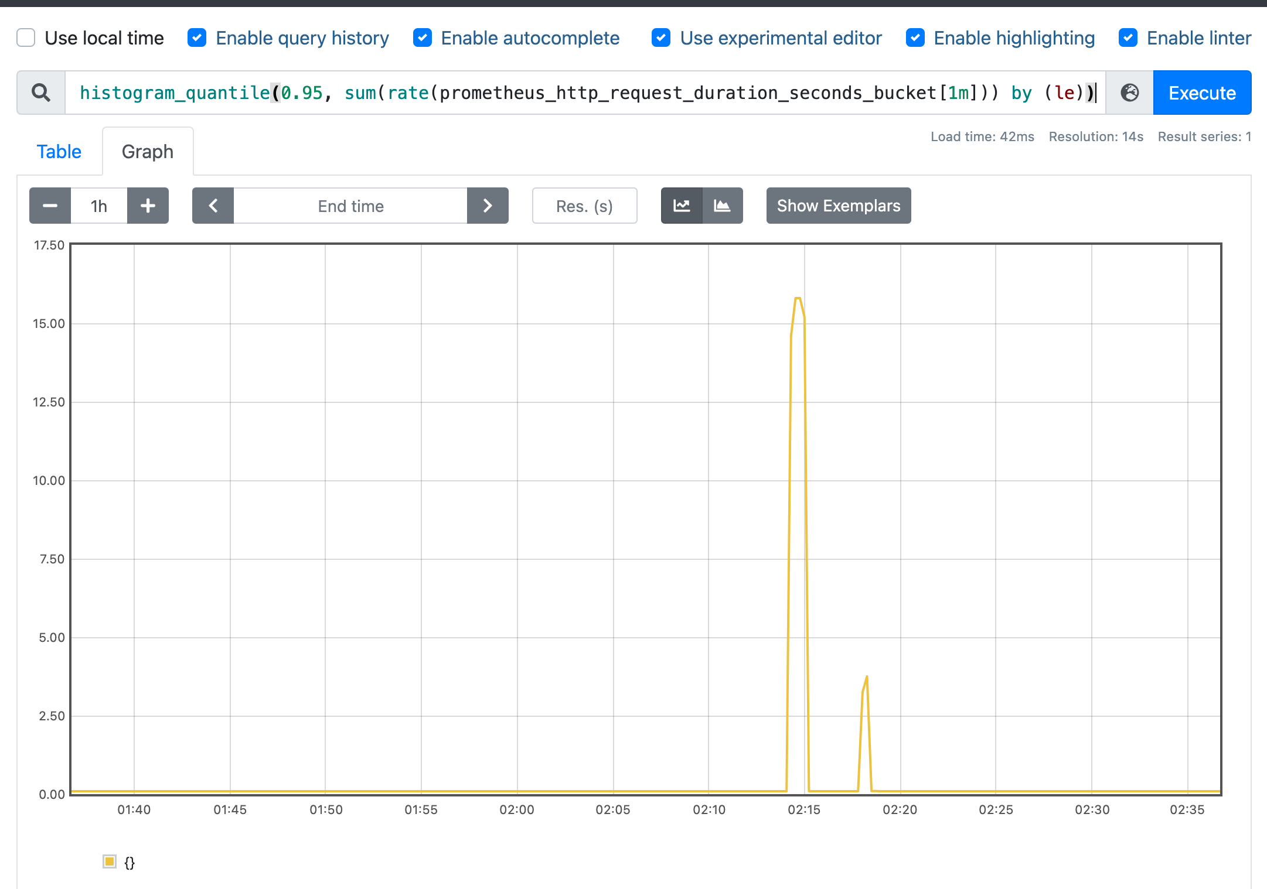Select the Graph tab
The height and width of the screenshot is (889, 1267).
148,152
